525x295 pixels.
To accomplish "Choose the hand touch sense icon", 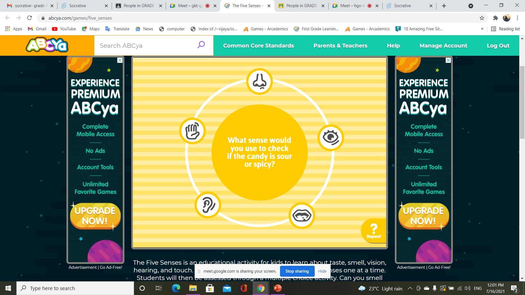I will coord(192,131).
